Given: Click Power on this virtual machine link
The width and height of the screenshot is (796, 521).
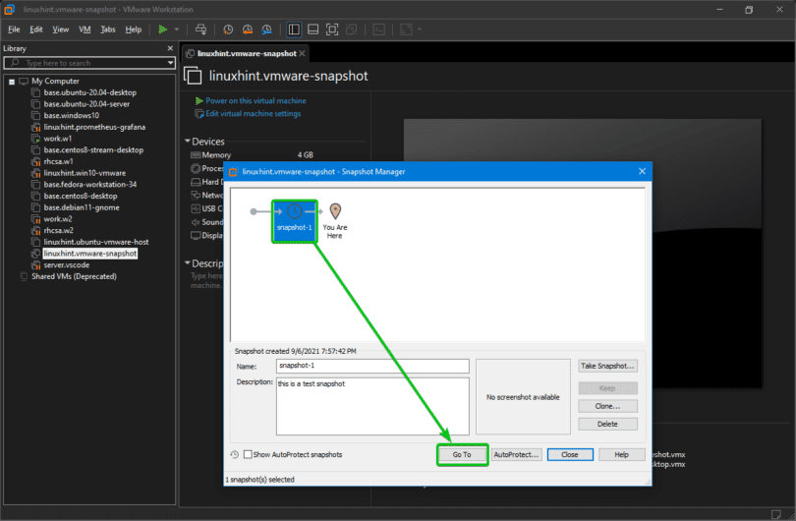Looking at the screenshot, I should pyautogui.click(x=256, y=100).
